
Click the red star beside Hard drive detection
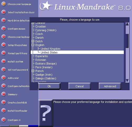[x=4, y=20]
